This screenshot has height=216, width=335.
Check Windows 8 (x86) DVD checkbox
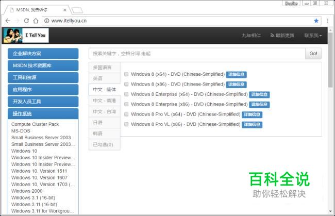click(126, 84)
